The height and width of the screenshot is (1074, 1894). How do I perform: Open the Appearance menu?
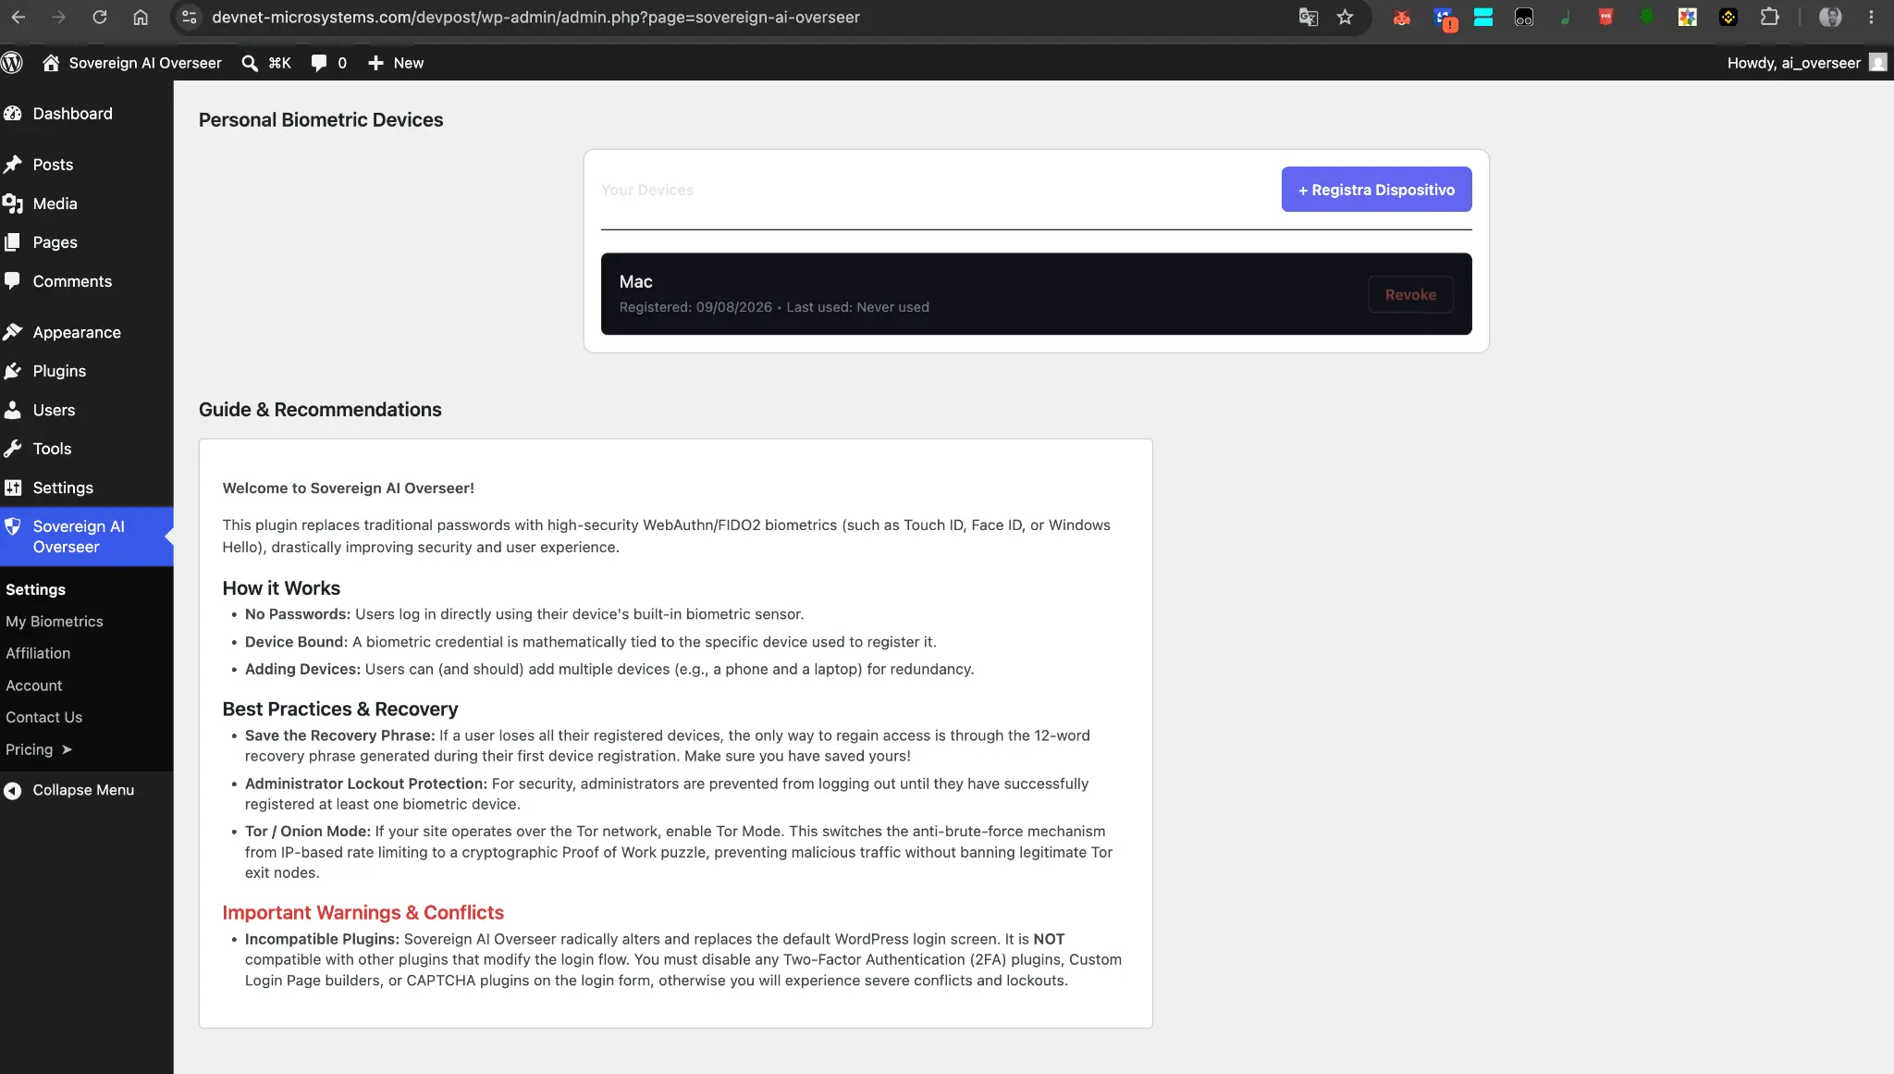coord(86,332)
